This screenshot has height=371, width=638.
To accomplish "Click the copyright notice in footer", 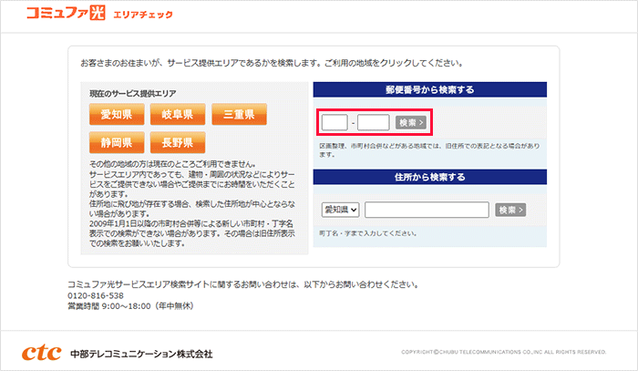I will click(503, 352).
